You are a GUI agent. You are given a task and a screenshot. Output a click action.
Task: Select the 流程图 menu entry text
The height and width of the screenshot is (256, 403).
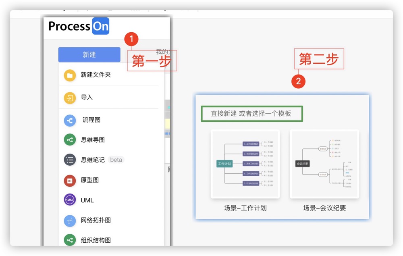pos(91,120)
